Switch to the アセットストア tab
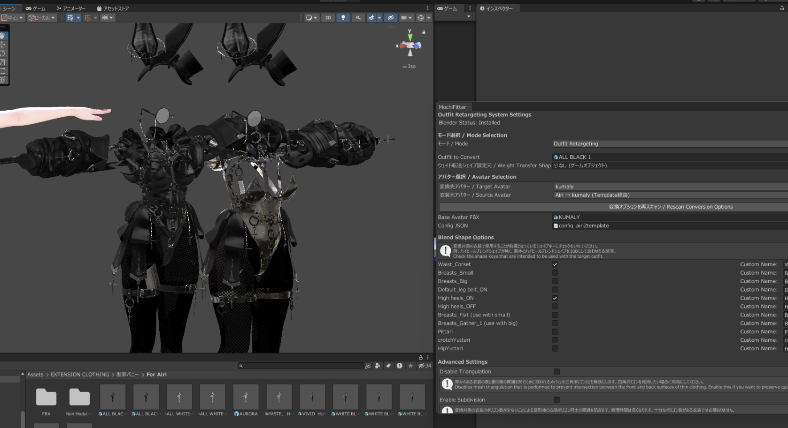This screenshot has width=788, height=428. pyautogui.click(x=113, y=8)
